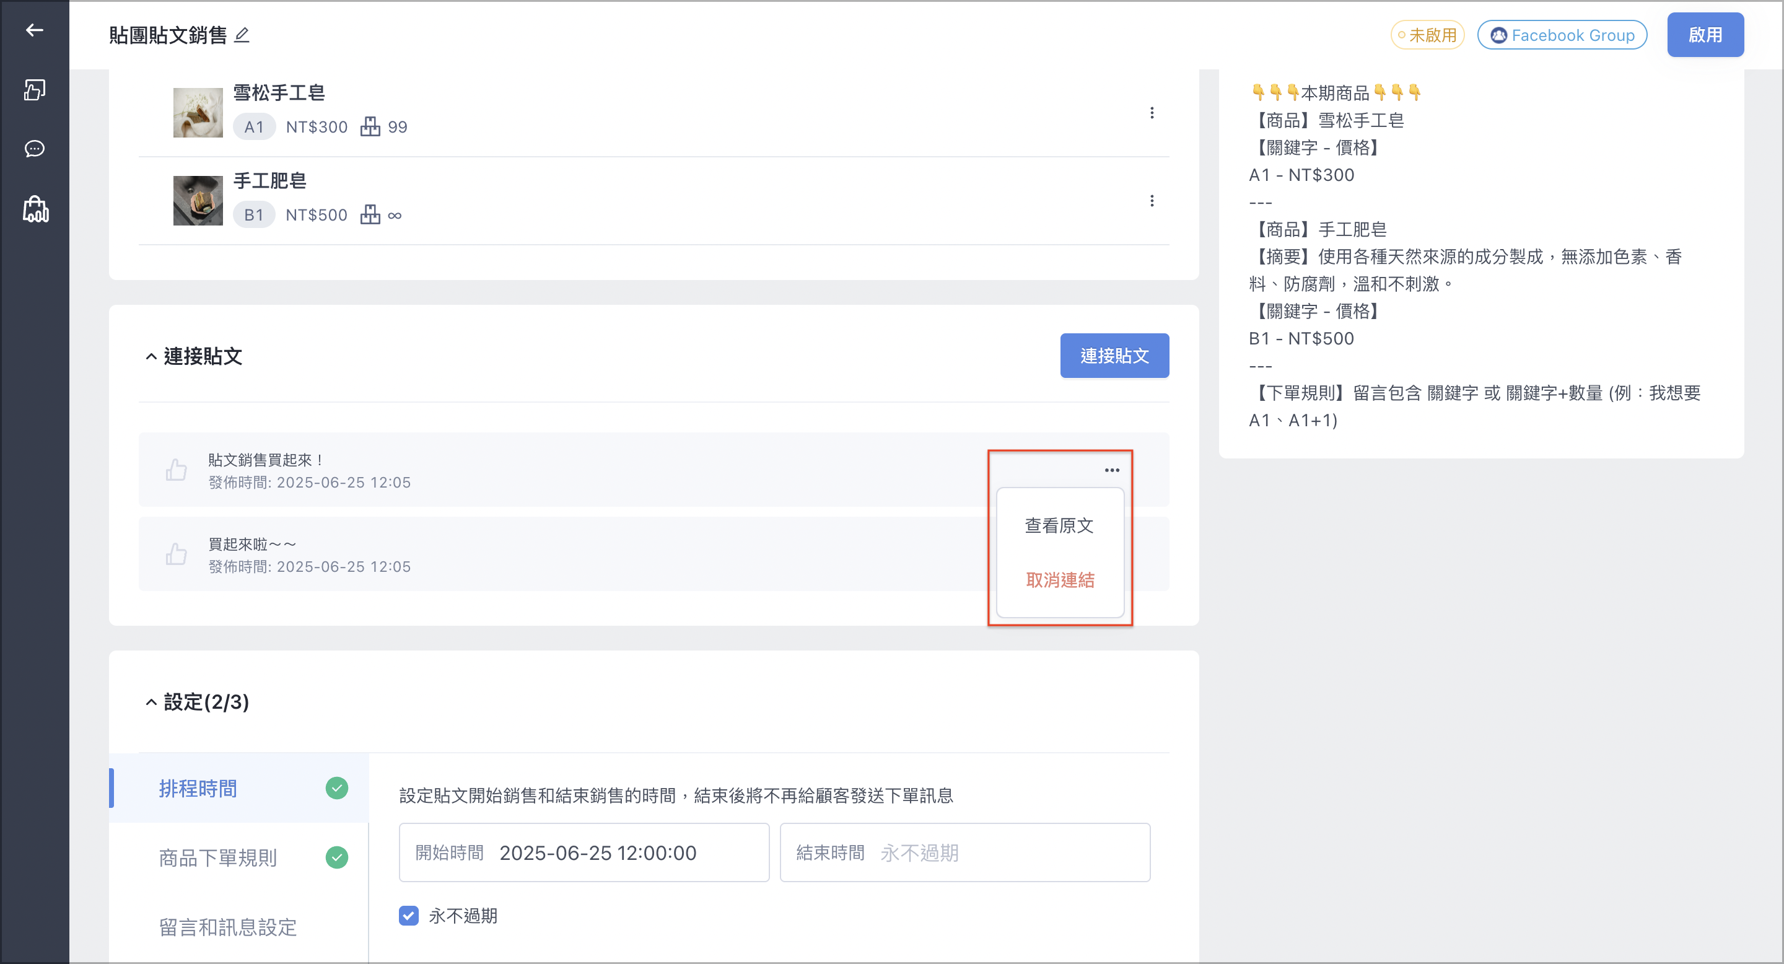Click preview line A1 - NT$300
1784x964 pixels.
point(1301,175)
